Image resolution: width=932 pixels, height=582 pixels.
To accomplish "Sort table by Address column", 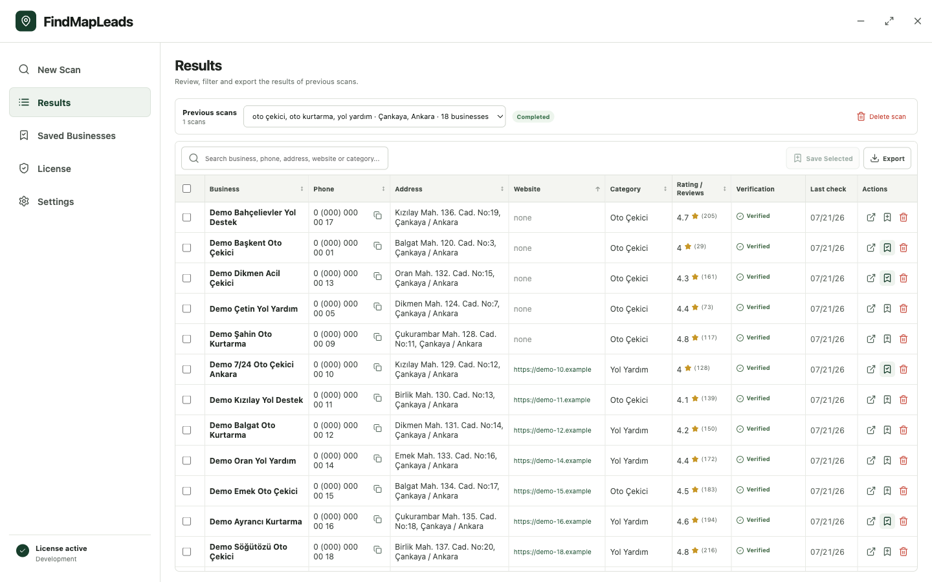I will point(449,189).
